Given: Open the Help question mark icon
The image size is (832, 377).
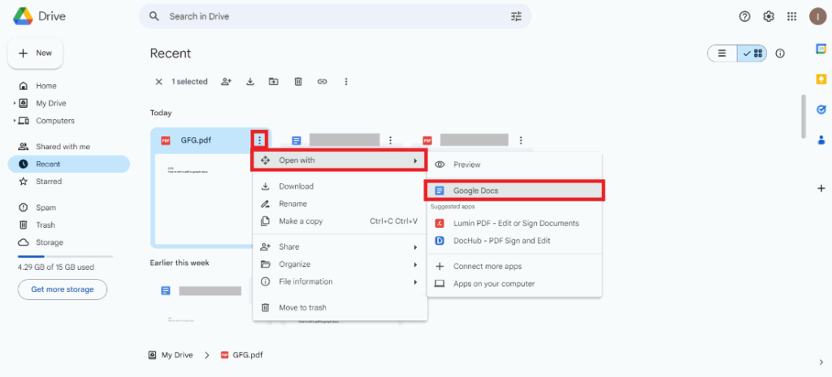Looking at the screenshot, I should pos(744,16).
